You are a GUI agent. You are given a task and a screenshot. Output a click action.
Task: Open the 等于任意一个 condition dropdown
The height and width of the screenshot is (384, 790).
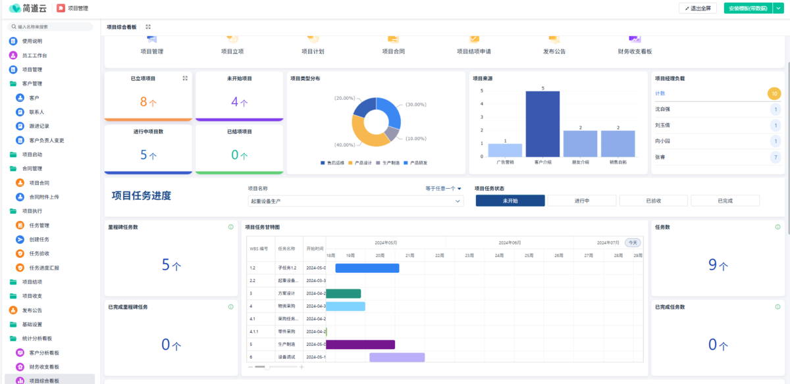[443, 189]
